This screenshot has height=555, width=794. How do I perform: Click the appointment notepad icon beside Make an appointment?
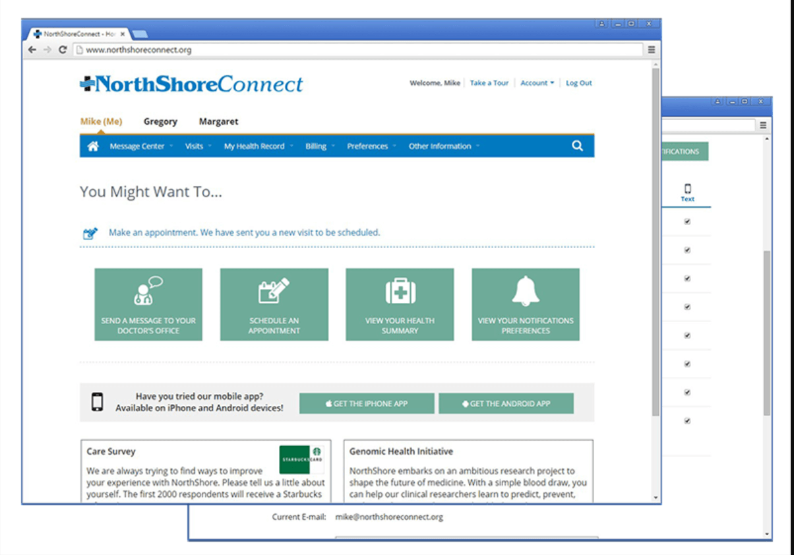(x=90, y=233)
